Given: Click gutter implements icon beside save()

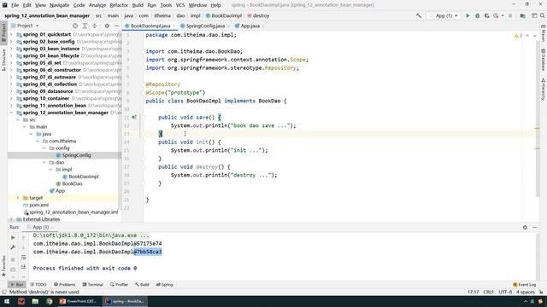Looking at the screenshot, I should point(134,118).
